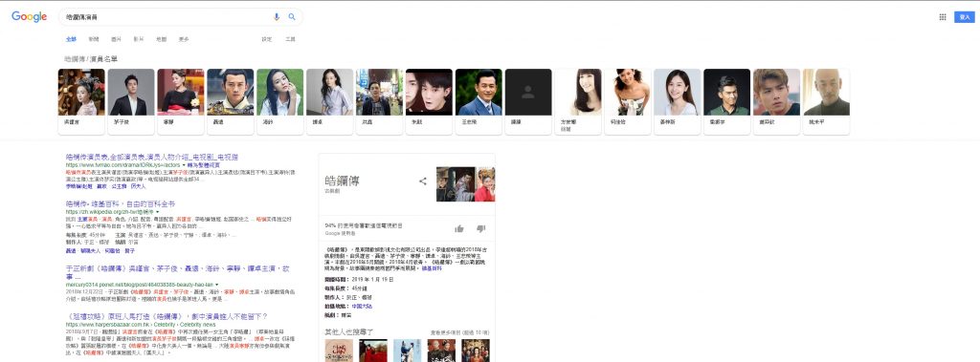Switch to the 新聞 tab
980x362 pixels.
click(x=93, y=39)
